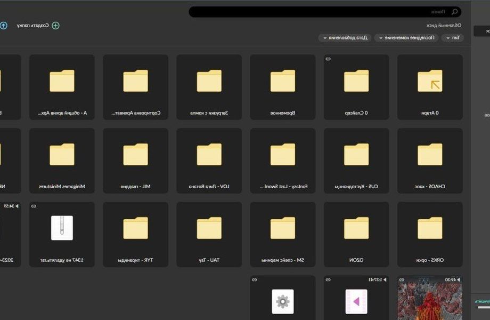490x320 pixels.
Task: Focus the Поиск search input field
Action: click(x=325, y=12)
